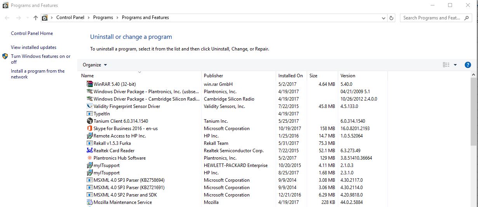Select the Validity Fingerprint Sensor Driver icon

pos(90,106)
